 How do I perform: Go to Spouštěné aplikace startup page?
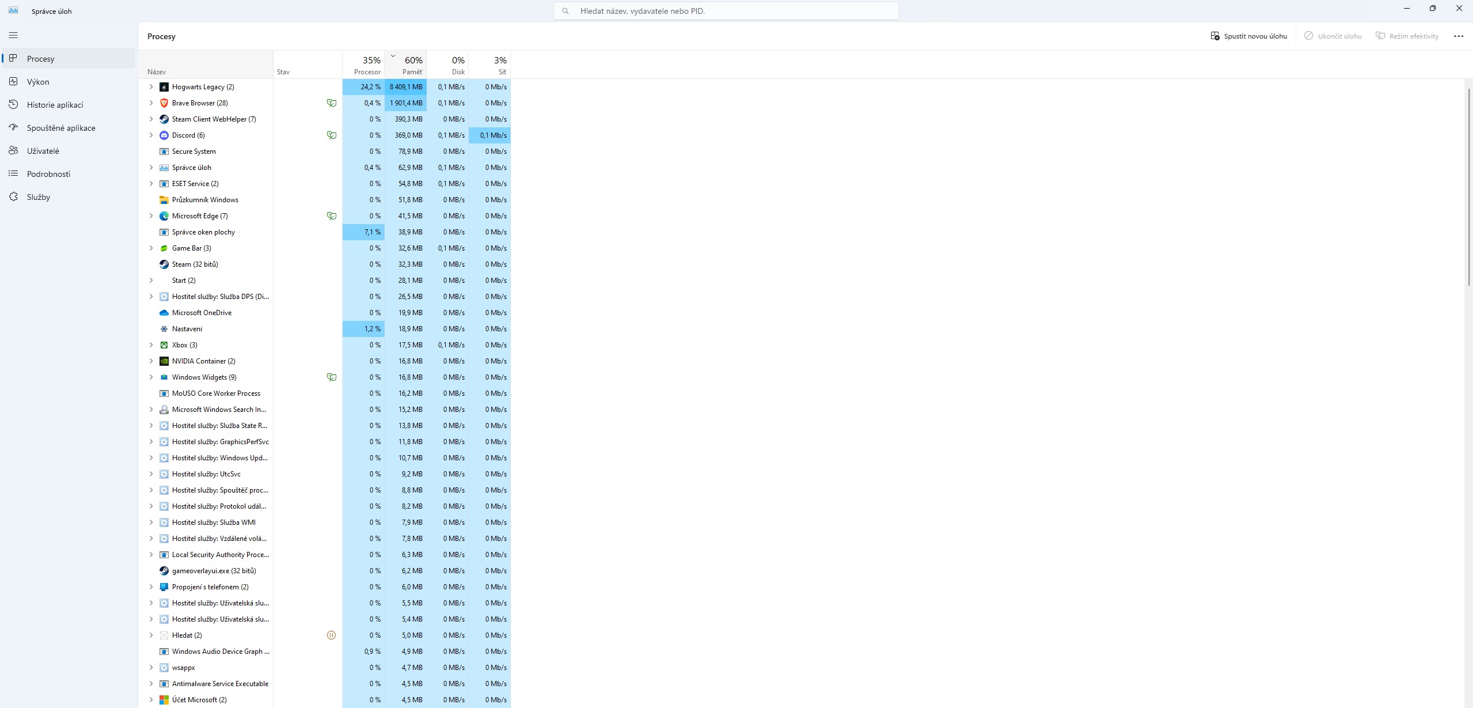coord(61,128)
